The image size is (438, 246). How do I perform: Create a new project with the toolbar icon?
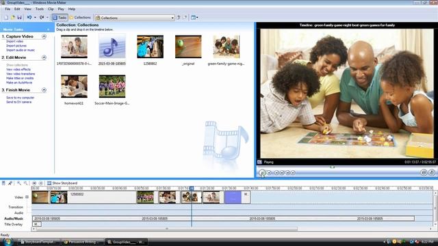tap(6, 18)
